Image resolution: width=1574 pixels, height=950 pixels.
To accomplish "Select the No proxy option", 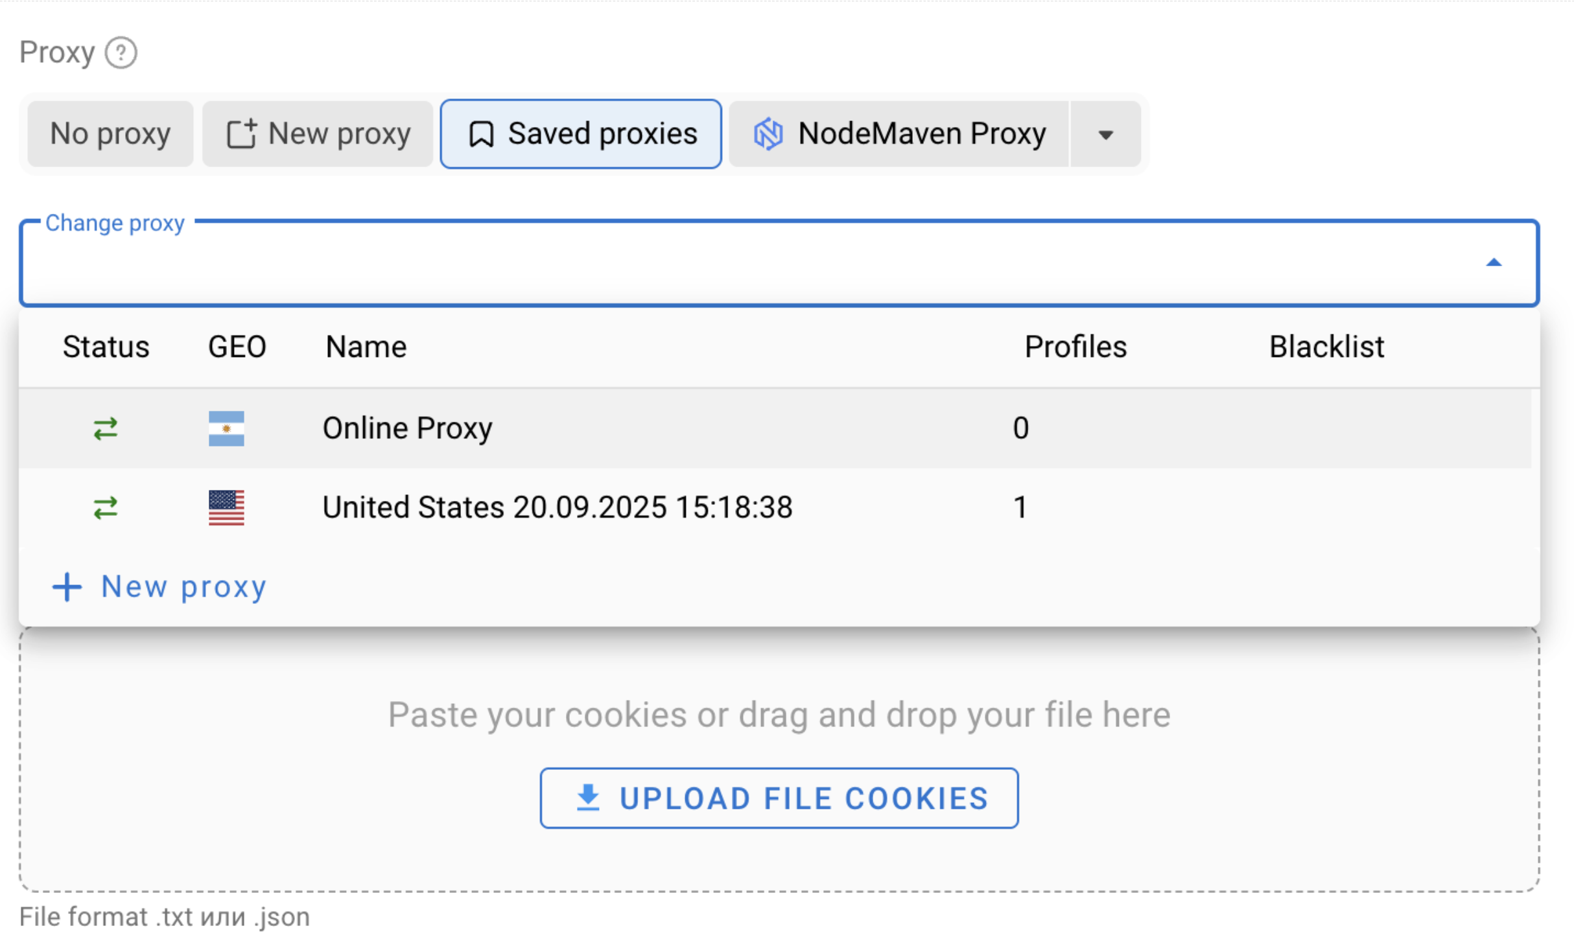I will (110, 134).
